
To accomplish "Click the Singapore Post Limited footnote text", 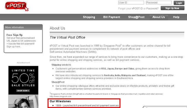I will click(107, 94).
